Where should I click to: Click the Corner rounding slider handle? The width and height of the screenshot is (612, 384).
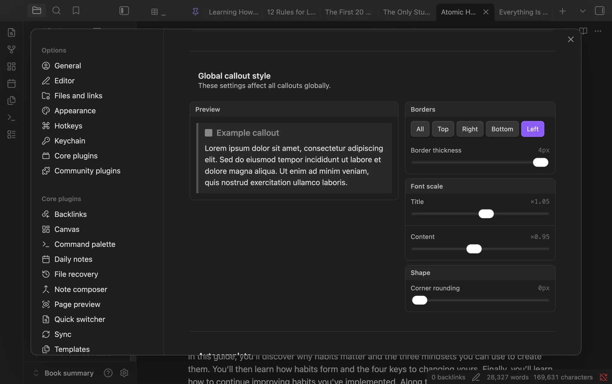click(x=420, y=300)
